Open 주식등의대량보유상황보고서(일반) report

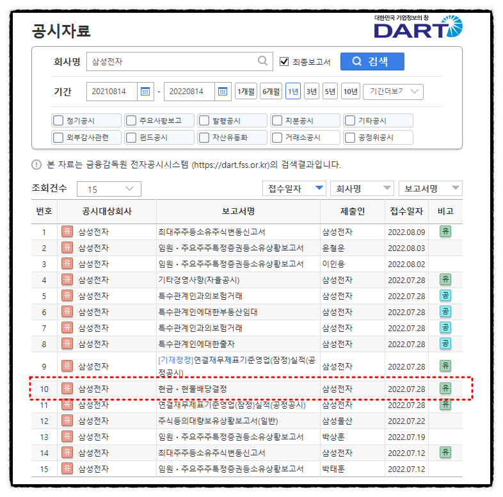(x=218, y=421)
